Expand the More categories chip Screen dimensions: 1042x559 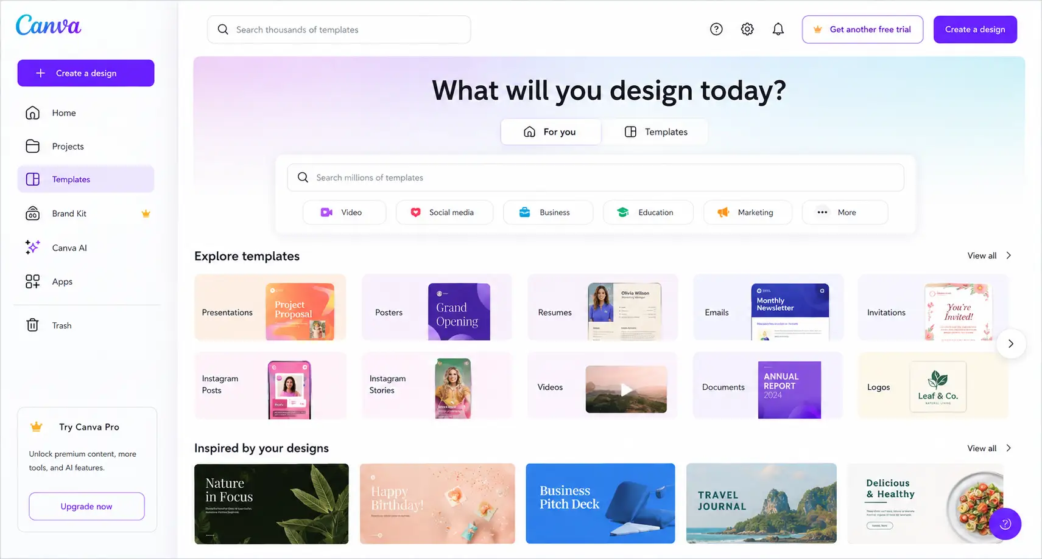(845, 212)
